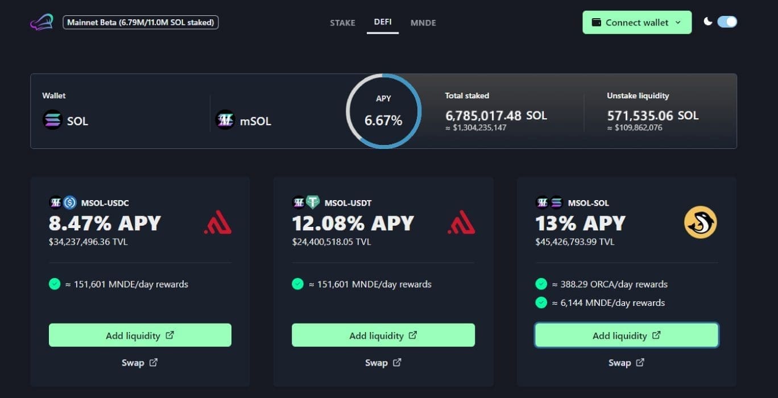Click the Wallet heading label
The image size is (778, 398).
point(54,96)
